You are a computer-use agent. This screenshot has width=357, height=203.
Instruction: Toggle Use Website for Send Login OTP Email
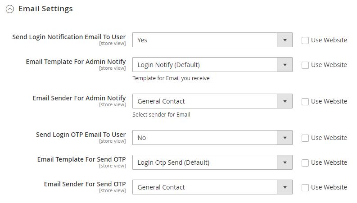pyautogui.click(x=305, y=138)
